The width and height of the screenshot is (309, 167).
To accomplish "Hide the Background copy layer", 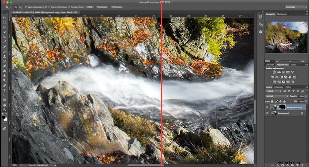I will click(267, 107).
